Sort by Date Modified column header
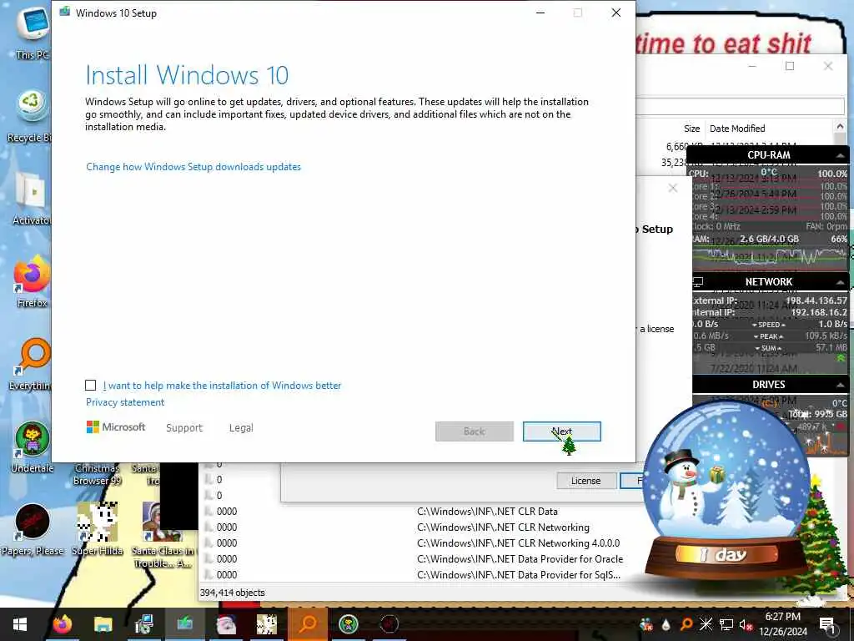The width and height of the screenshot is (854, 641). 737,129
